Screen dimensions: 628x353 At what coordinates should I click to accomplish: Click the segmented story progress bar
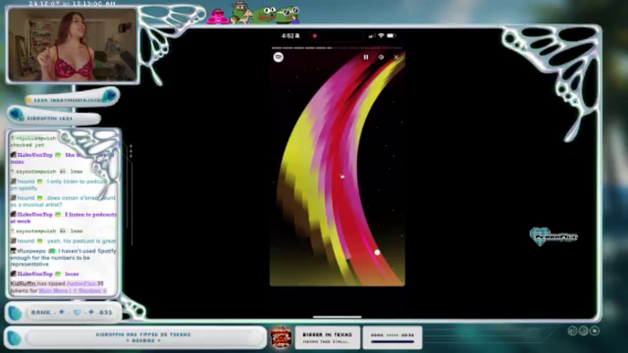337,48
